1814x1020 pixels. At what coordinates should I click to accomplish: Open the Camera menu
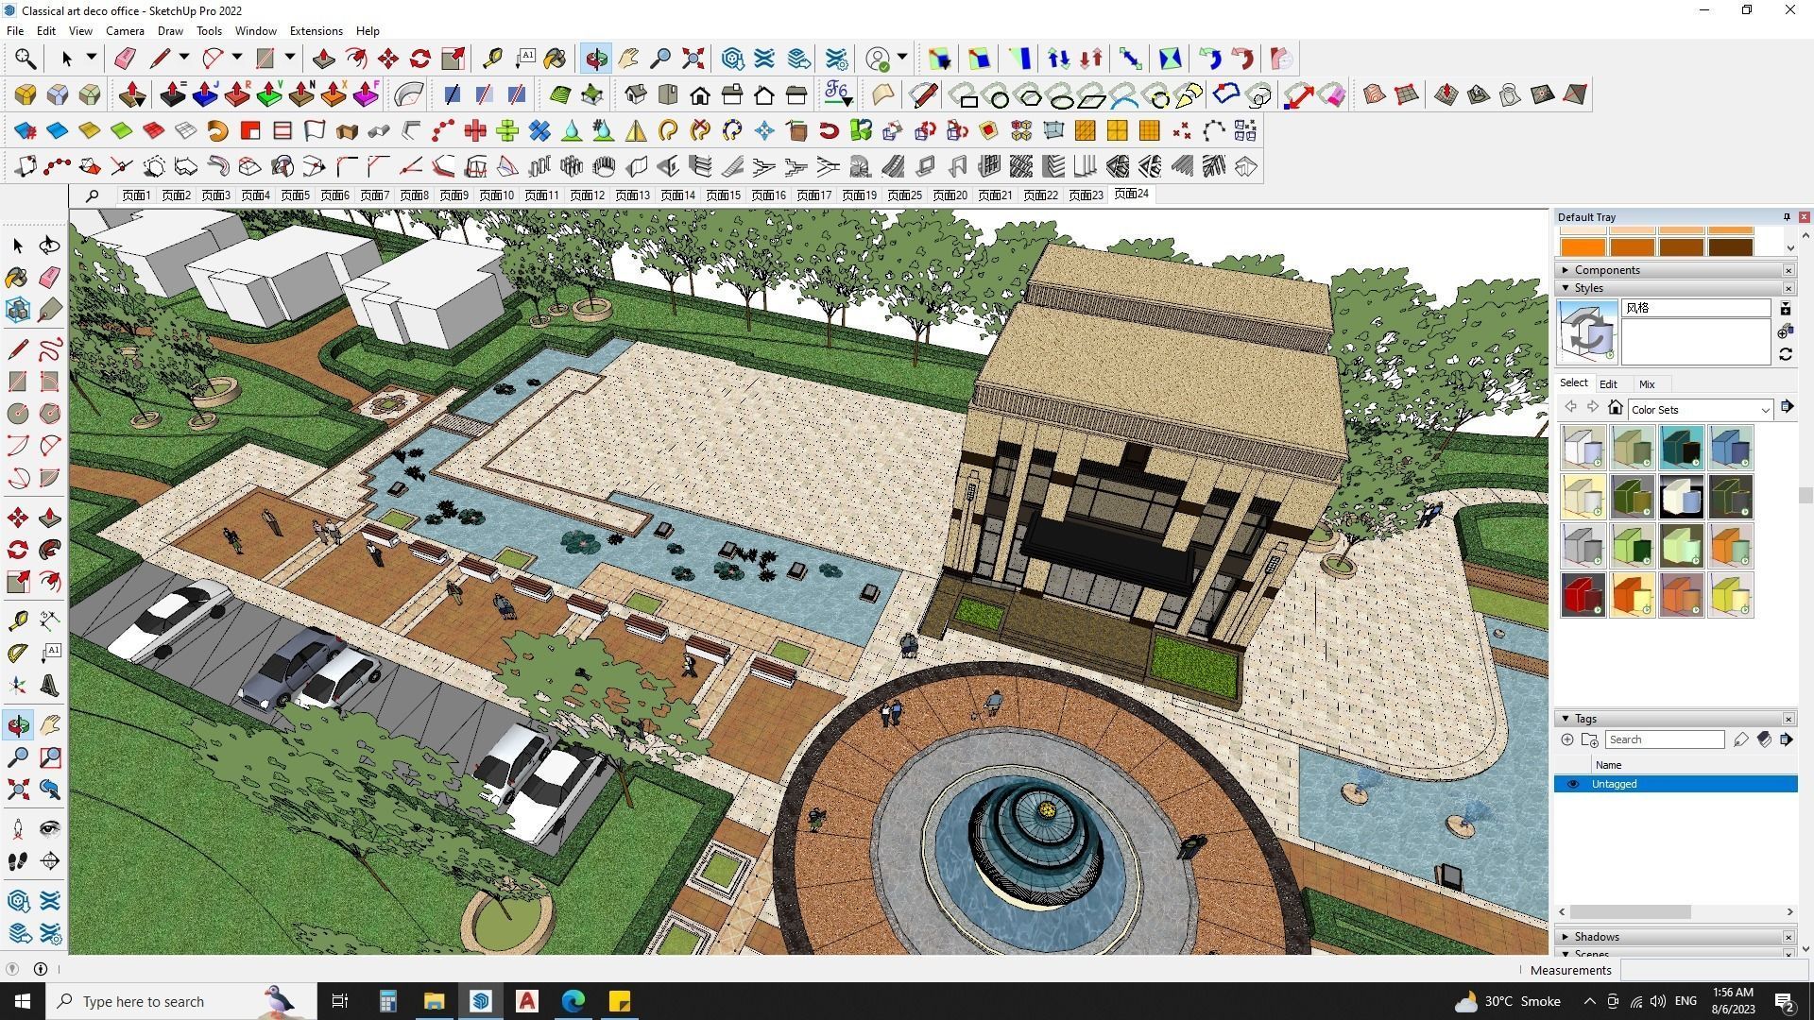[125, 30]
